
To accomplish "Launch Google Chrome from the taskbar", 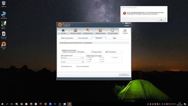I will click(21, 104).
